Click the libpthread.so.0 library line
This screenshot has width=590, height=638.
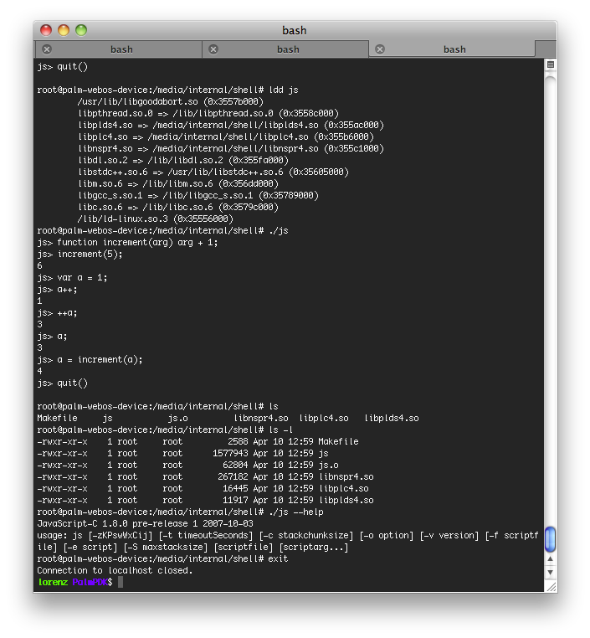(208, 114)
